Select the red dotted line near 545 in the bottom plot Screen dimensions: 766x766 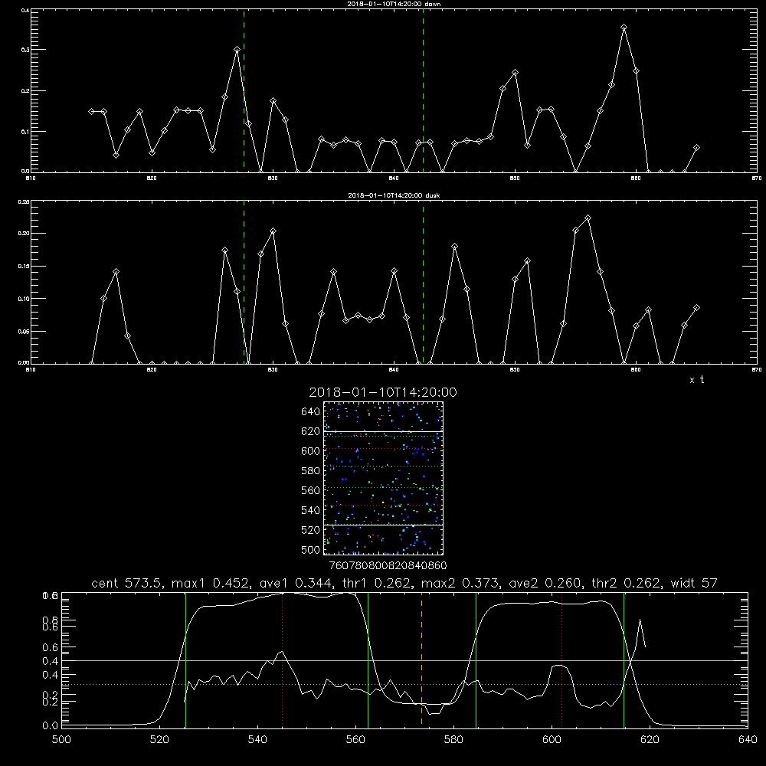[x=283, y=660]
